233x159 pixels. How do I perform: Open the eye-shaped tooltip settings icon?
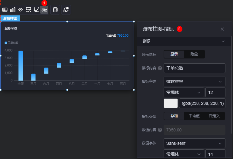click(x=21, y=10)
